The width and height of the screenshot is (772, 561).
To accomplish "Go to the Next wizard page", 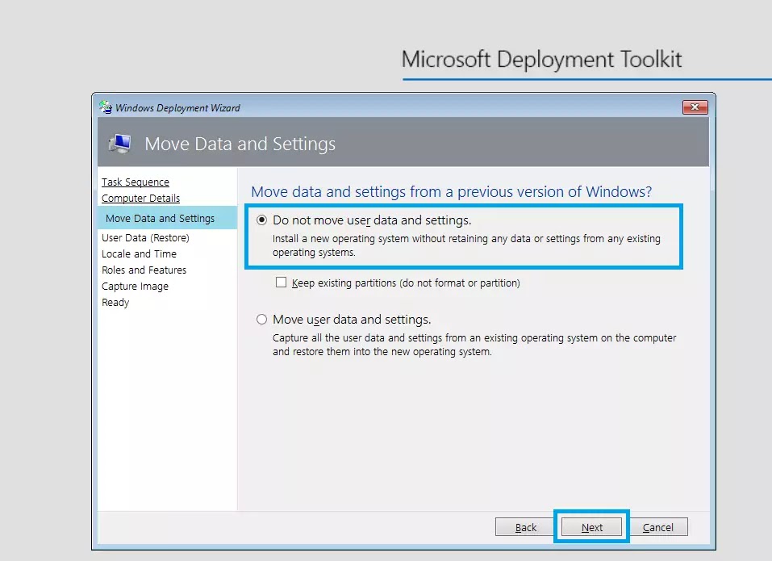I will pos(591,527).
